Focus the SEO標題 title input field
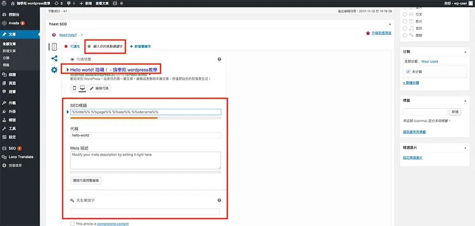This screenshot has height=226, width=475. point(145,112)
